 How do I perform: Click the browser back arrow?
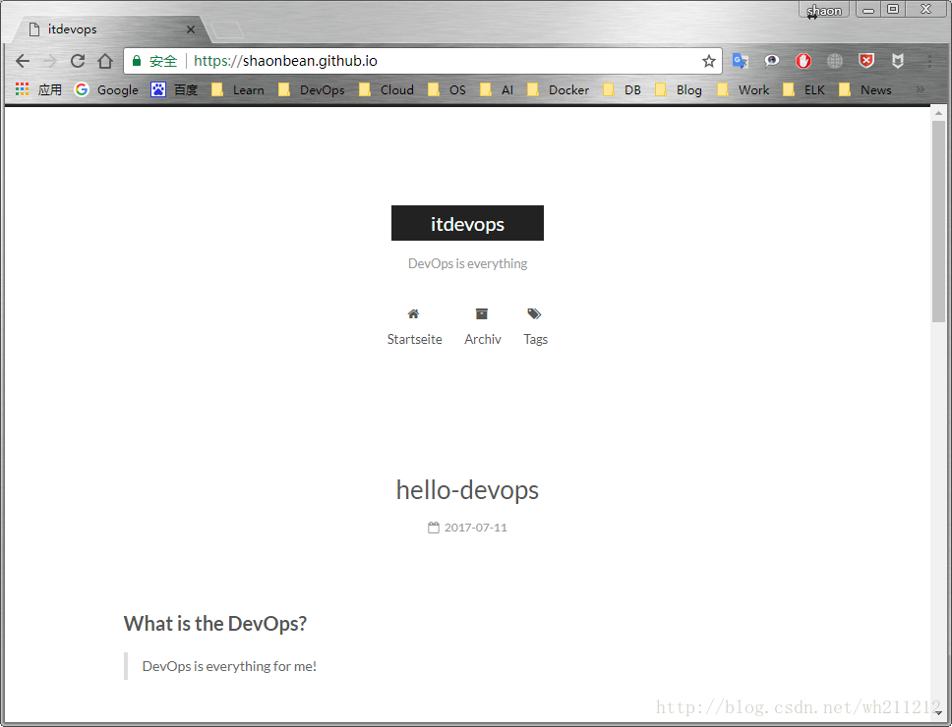23,61
